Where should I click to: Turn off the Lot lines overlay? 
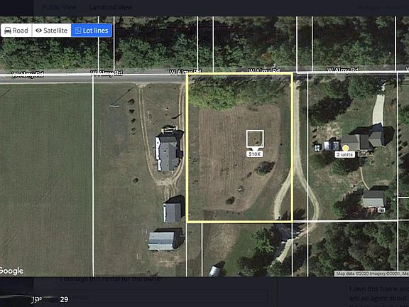(92, 31)
